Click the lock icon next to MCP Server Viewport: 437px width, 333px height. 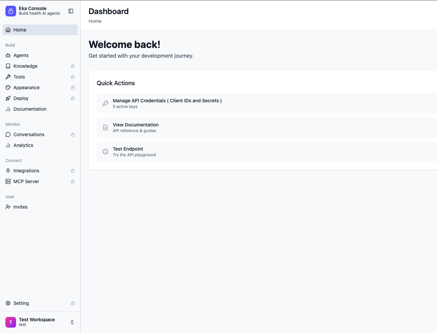tap(73, 181)
